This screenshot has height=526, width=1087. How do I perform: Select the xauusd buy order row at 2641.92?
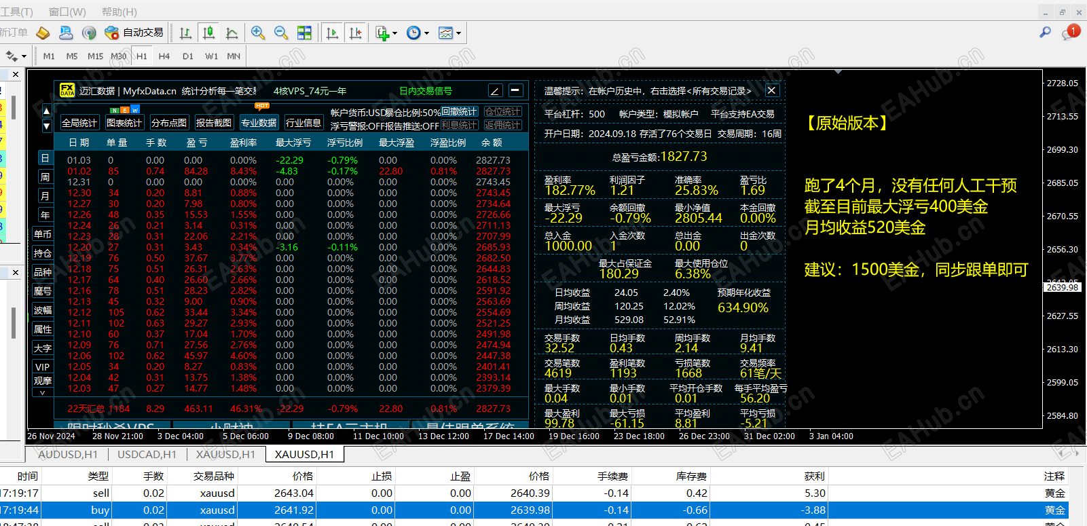tap(534, 510)
